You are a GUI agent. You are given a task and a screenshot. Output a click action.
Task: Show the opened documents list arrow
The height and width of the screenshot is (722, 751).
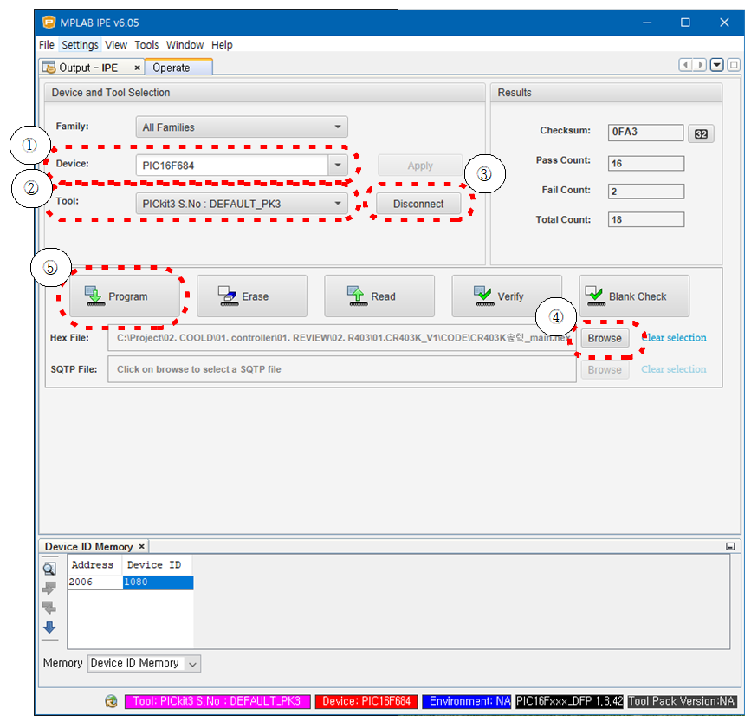716,65
